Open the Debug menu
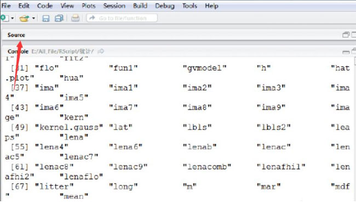The width and height of the screenshot is (356, 204). pyautogui.click(x=165, y=5)
